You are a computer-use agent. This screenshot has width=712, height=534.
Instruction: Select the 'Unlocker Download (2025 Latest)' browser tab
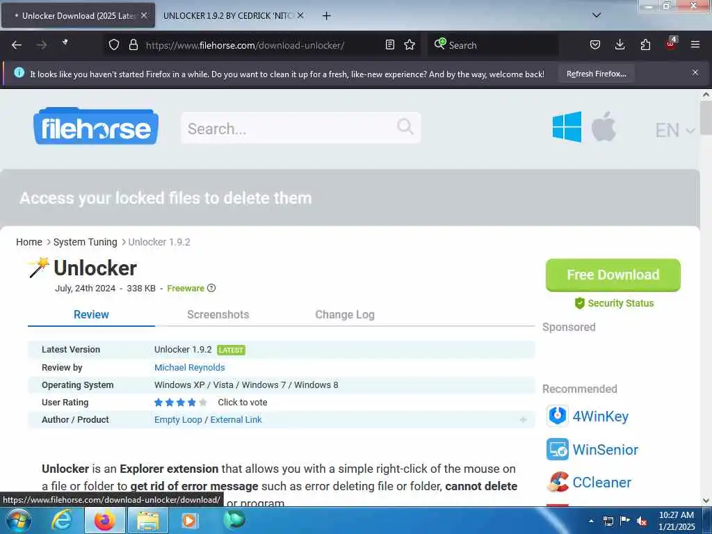tap(78, 15)
